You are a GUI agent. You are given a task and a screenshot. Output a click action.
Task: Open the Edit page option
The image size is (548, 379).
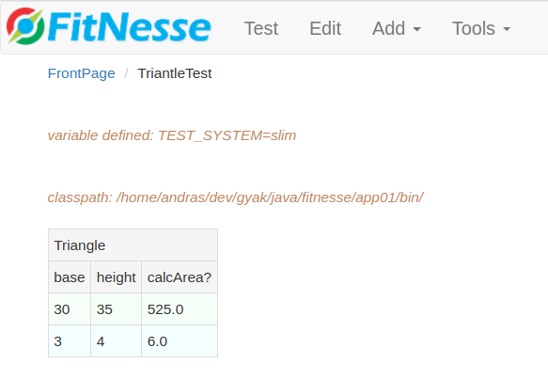(325, 28)
